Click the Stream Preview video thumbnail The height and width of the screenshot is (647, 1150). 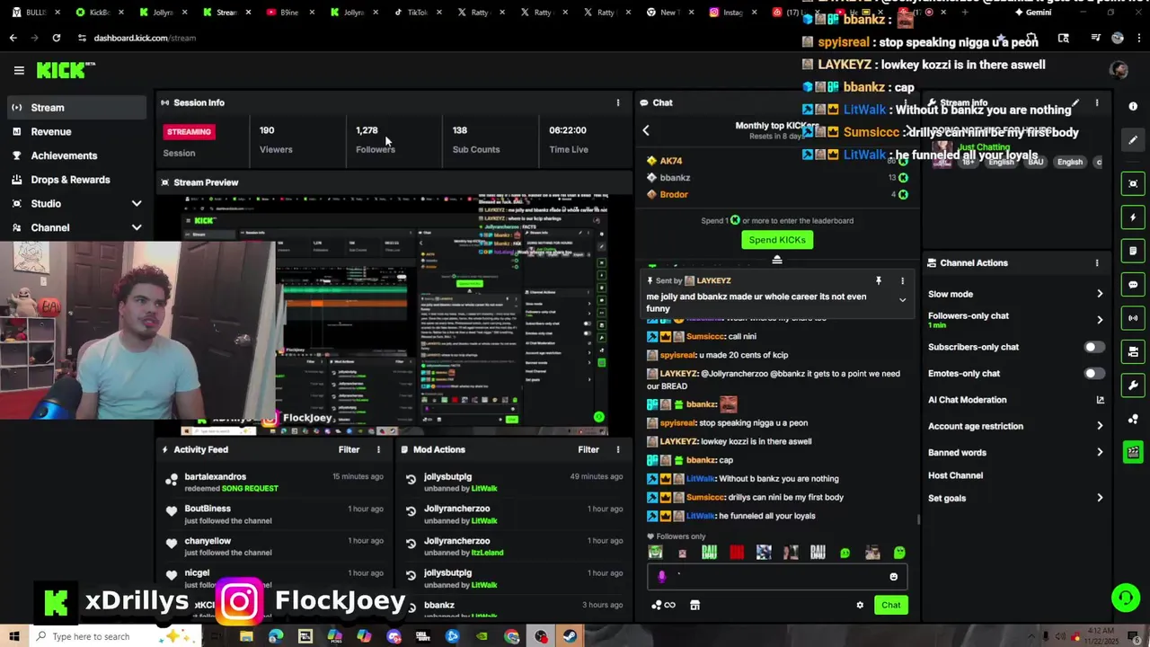(395, 315)
